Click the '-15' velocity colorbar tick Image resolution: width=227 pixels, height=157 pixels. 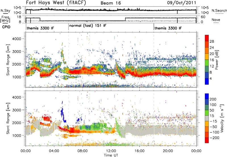point(213,121)
